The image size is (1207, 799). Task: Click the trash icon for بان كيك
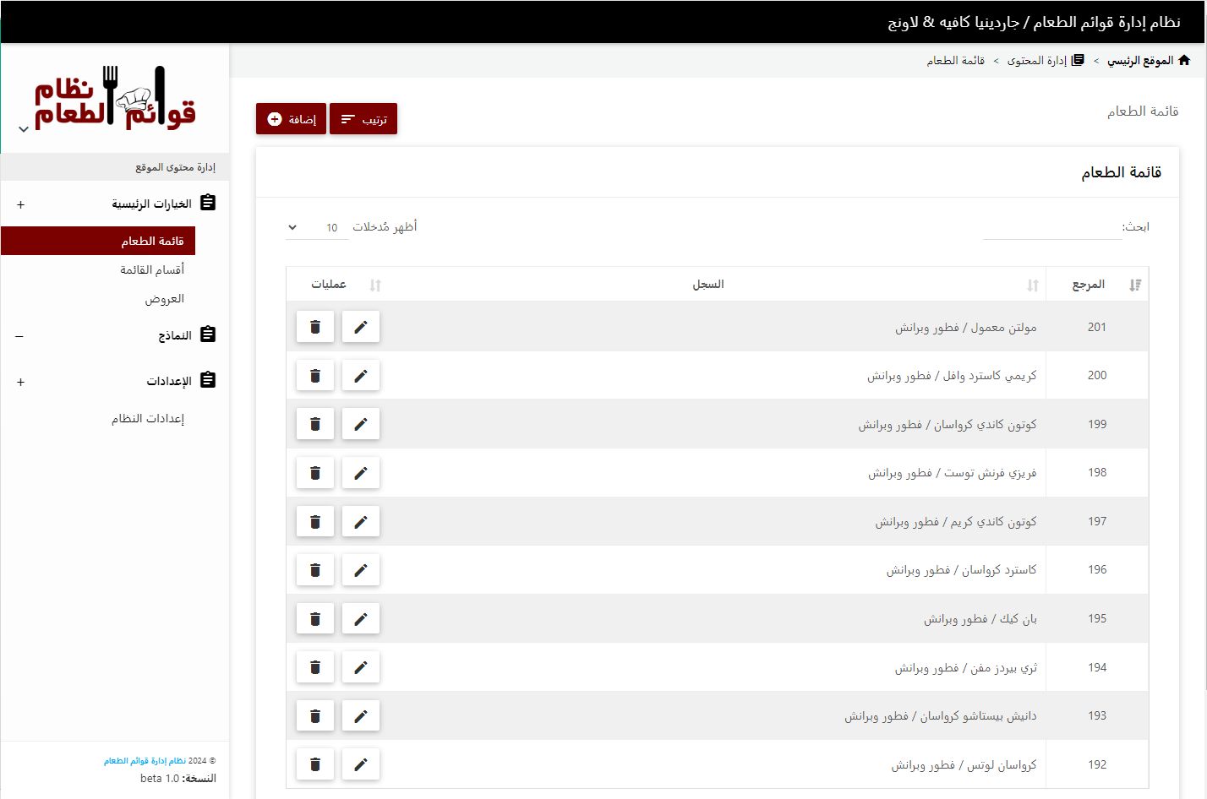click(x=314, y=618)
